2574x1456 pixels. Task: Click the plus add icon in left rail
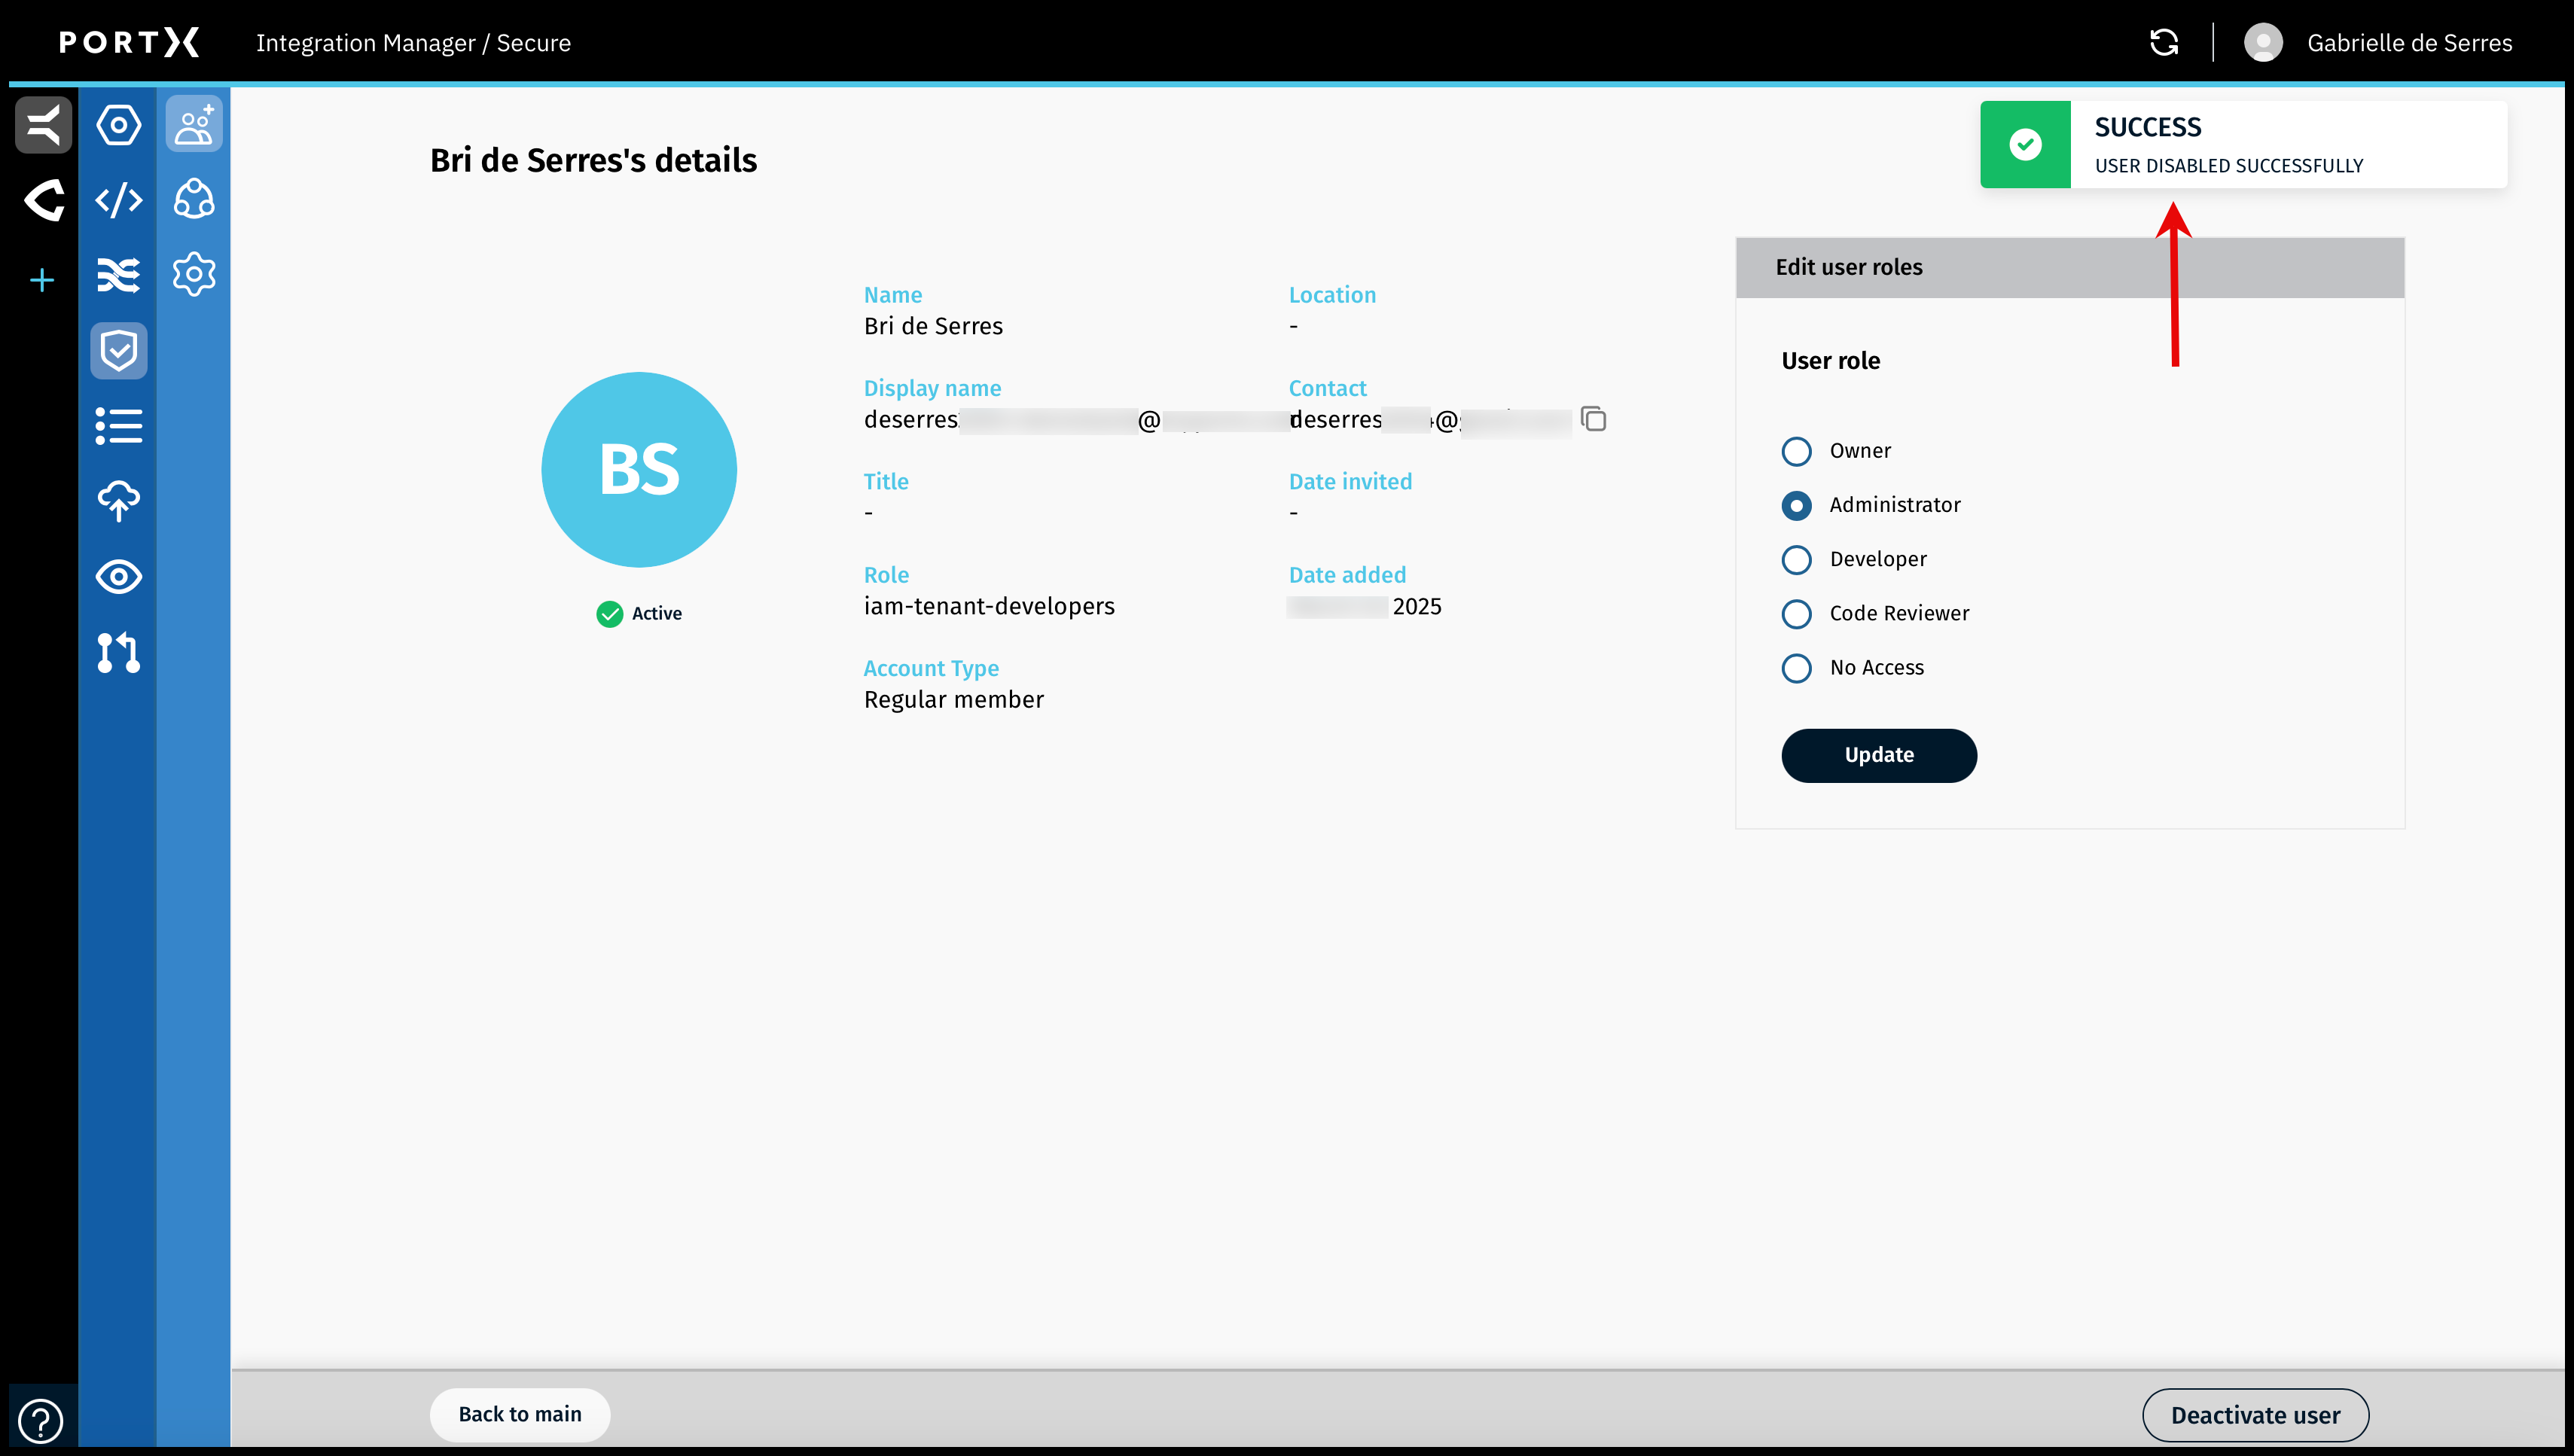41,280
